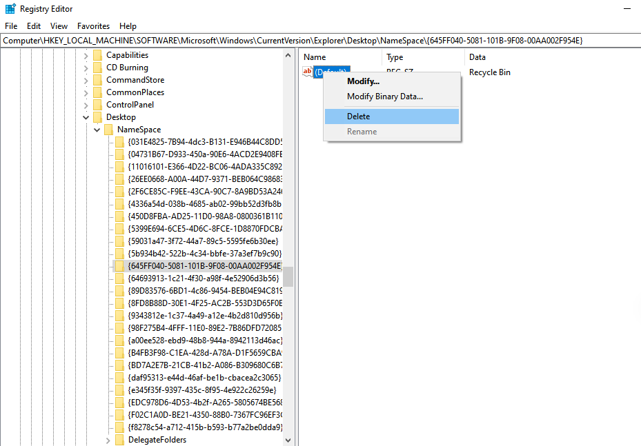Collapse the NameSpace tree node
The width and height of the screenshot is (641, 446).
(97, 129)
